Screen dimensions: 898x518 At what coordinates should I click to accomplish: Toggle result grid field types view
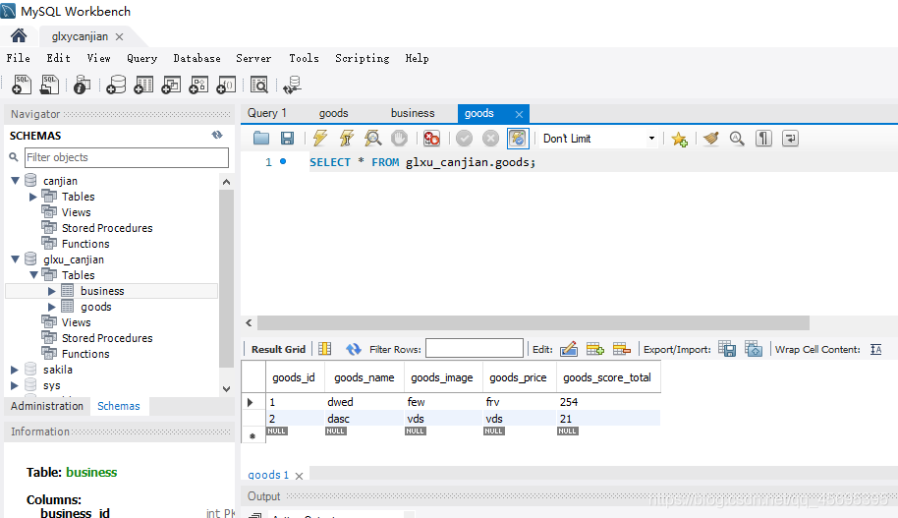(325, 349)
